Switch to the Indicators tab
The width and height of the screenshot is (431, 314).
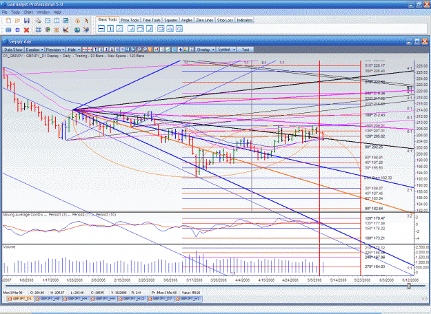coord(244,20)
